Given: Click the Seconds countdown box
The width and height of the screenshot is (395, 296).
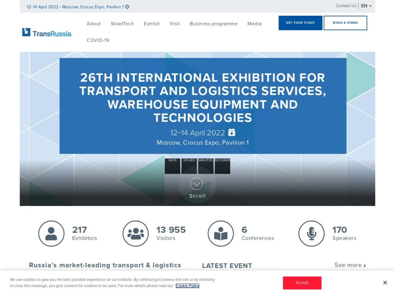Looking at the screenshot, I should 223,166.
